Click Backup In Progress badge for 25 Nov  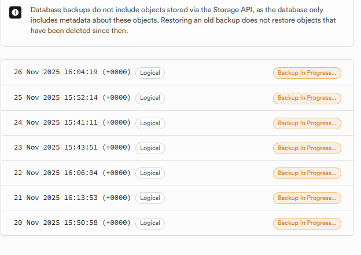point(307,98)
